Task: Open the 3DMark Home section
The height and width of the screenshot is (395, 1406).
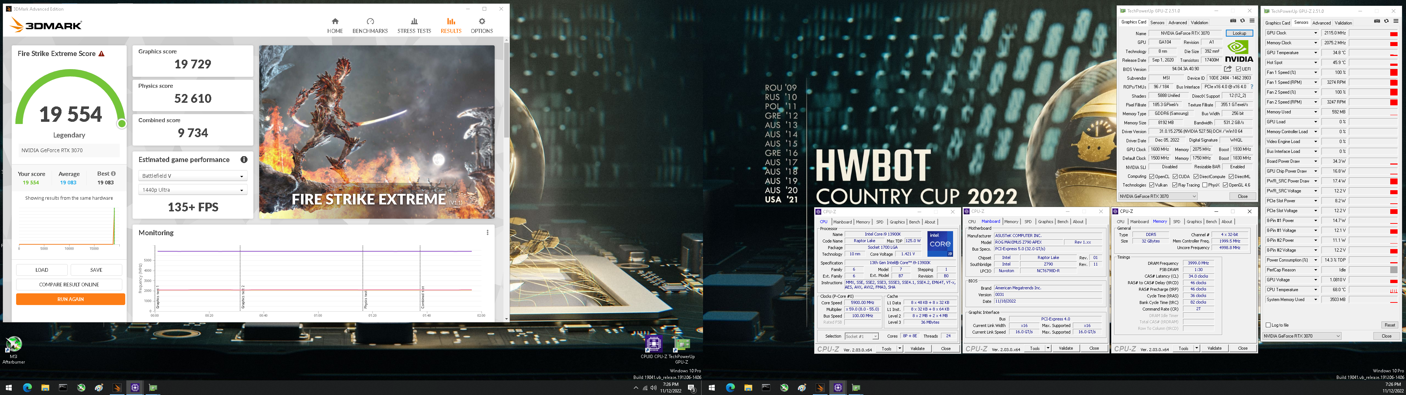Action: click(x=335, y=26)
